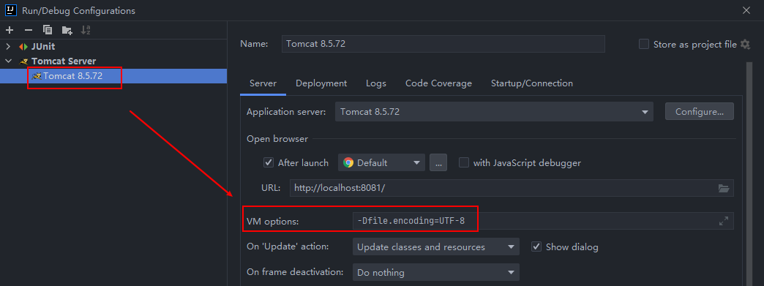Click the URL input field

click(512, 188)
